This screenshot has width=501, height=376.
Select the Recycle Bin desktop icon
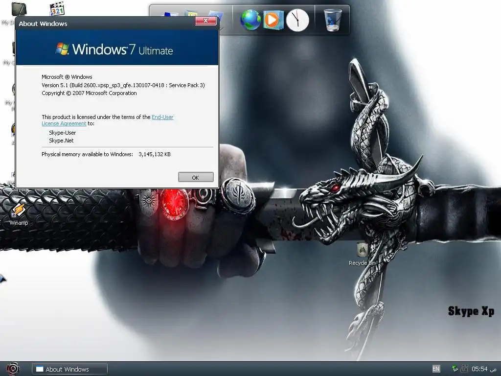coord(362,254)
